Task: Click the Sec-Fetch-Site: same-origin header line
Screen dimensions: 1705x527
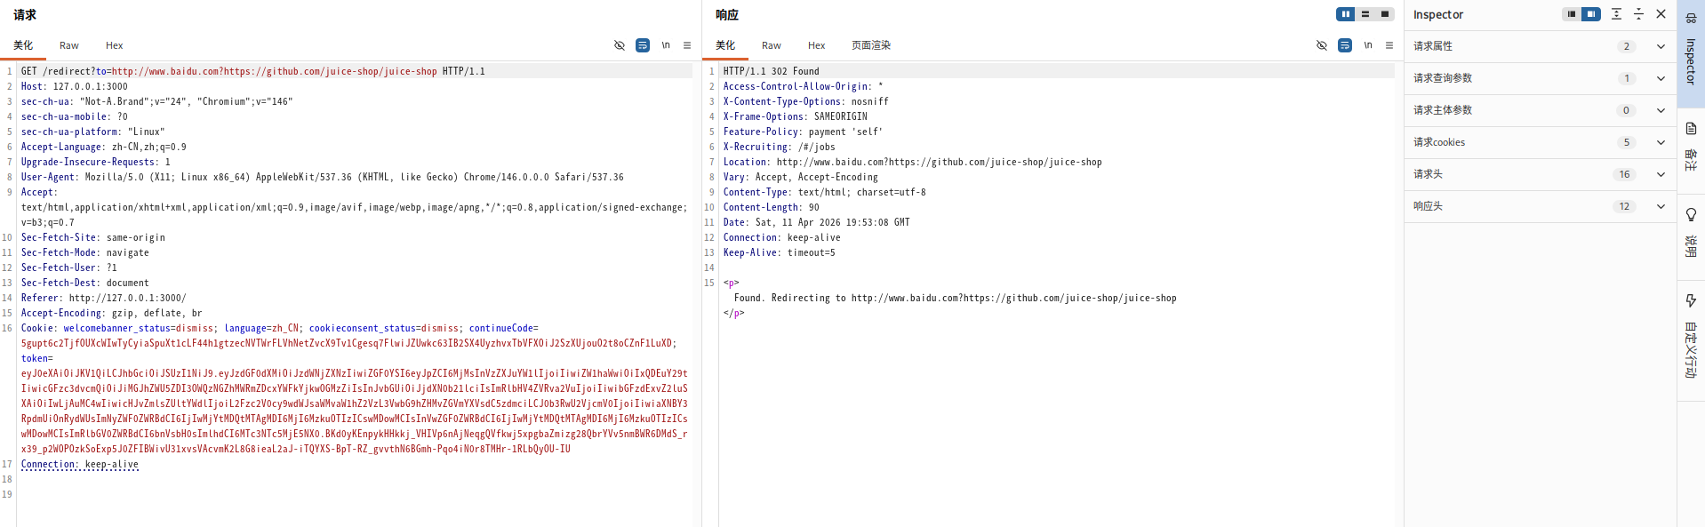Action: click(x=93, y=237)
